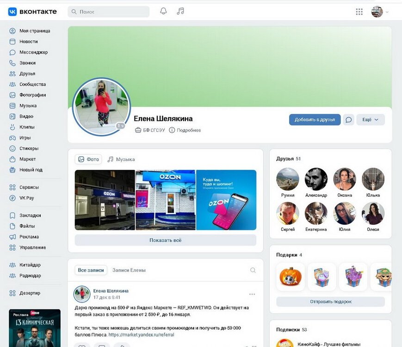This screenshot has width=402, height=347.
Task: Expand Подробнее profile details
Action: tap(185, 130)
